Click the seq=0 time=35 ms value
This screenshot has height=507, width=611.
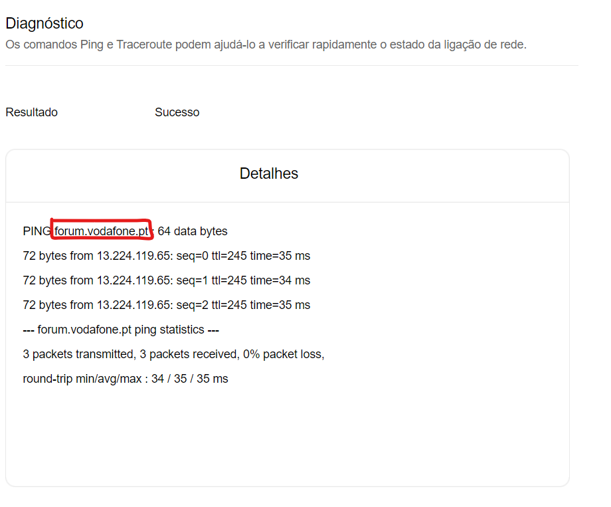pyautogui.click(x=280, y=256)
